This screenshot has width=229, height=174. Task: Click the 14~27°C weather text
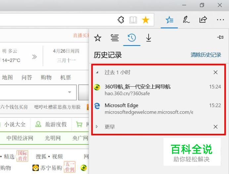(x=11, y=60)
